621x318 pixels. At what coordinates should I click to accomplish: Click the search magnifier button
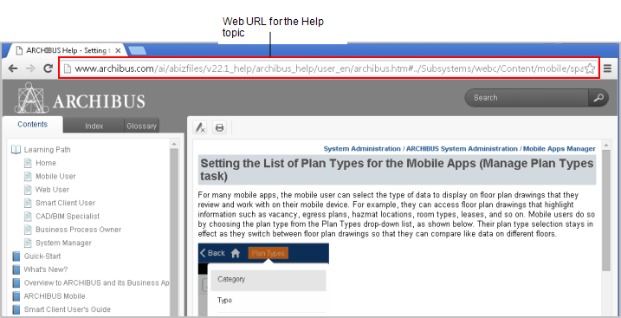pos(598,97)
